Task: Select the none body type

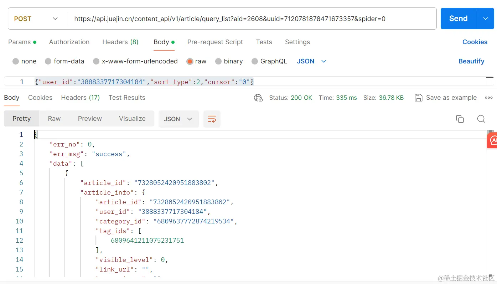Action: (x=16, y=61)
